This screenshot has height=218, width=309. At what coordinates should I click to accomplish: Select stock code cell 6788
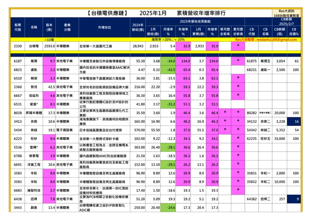tap(18, 156)
